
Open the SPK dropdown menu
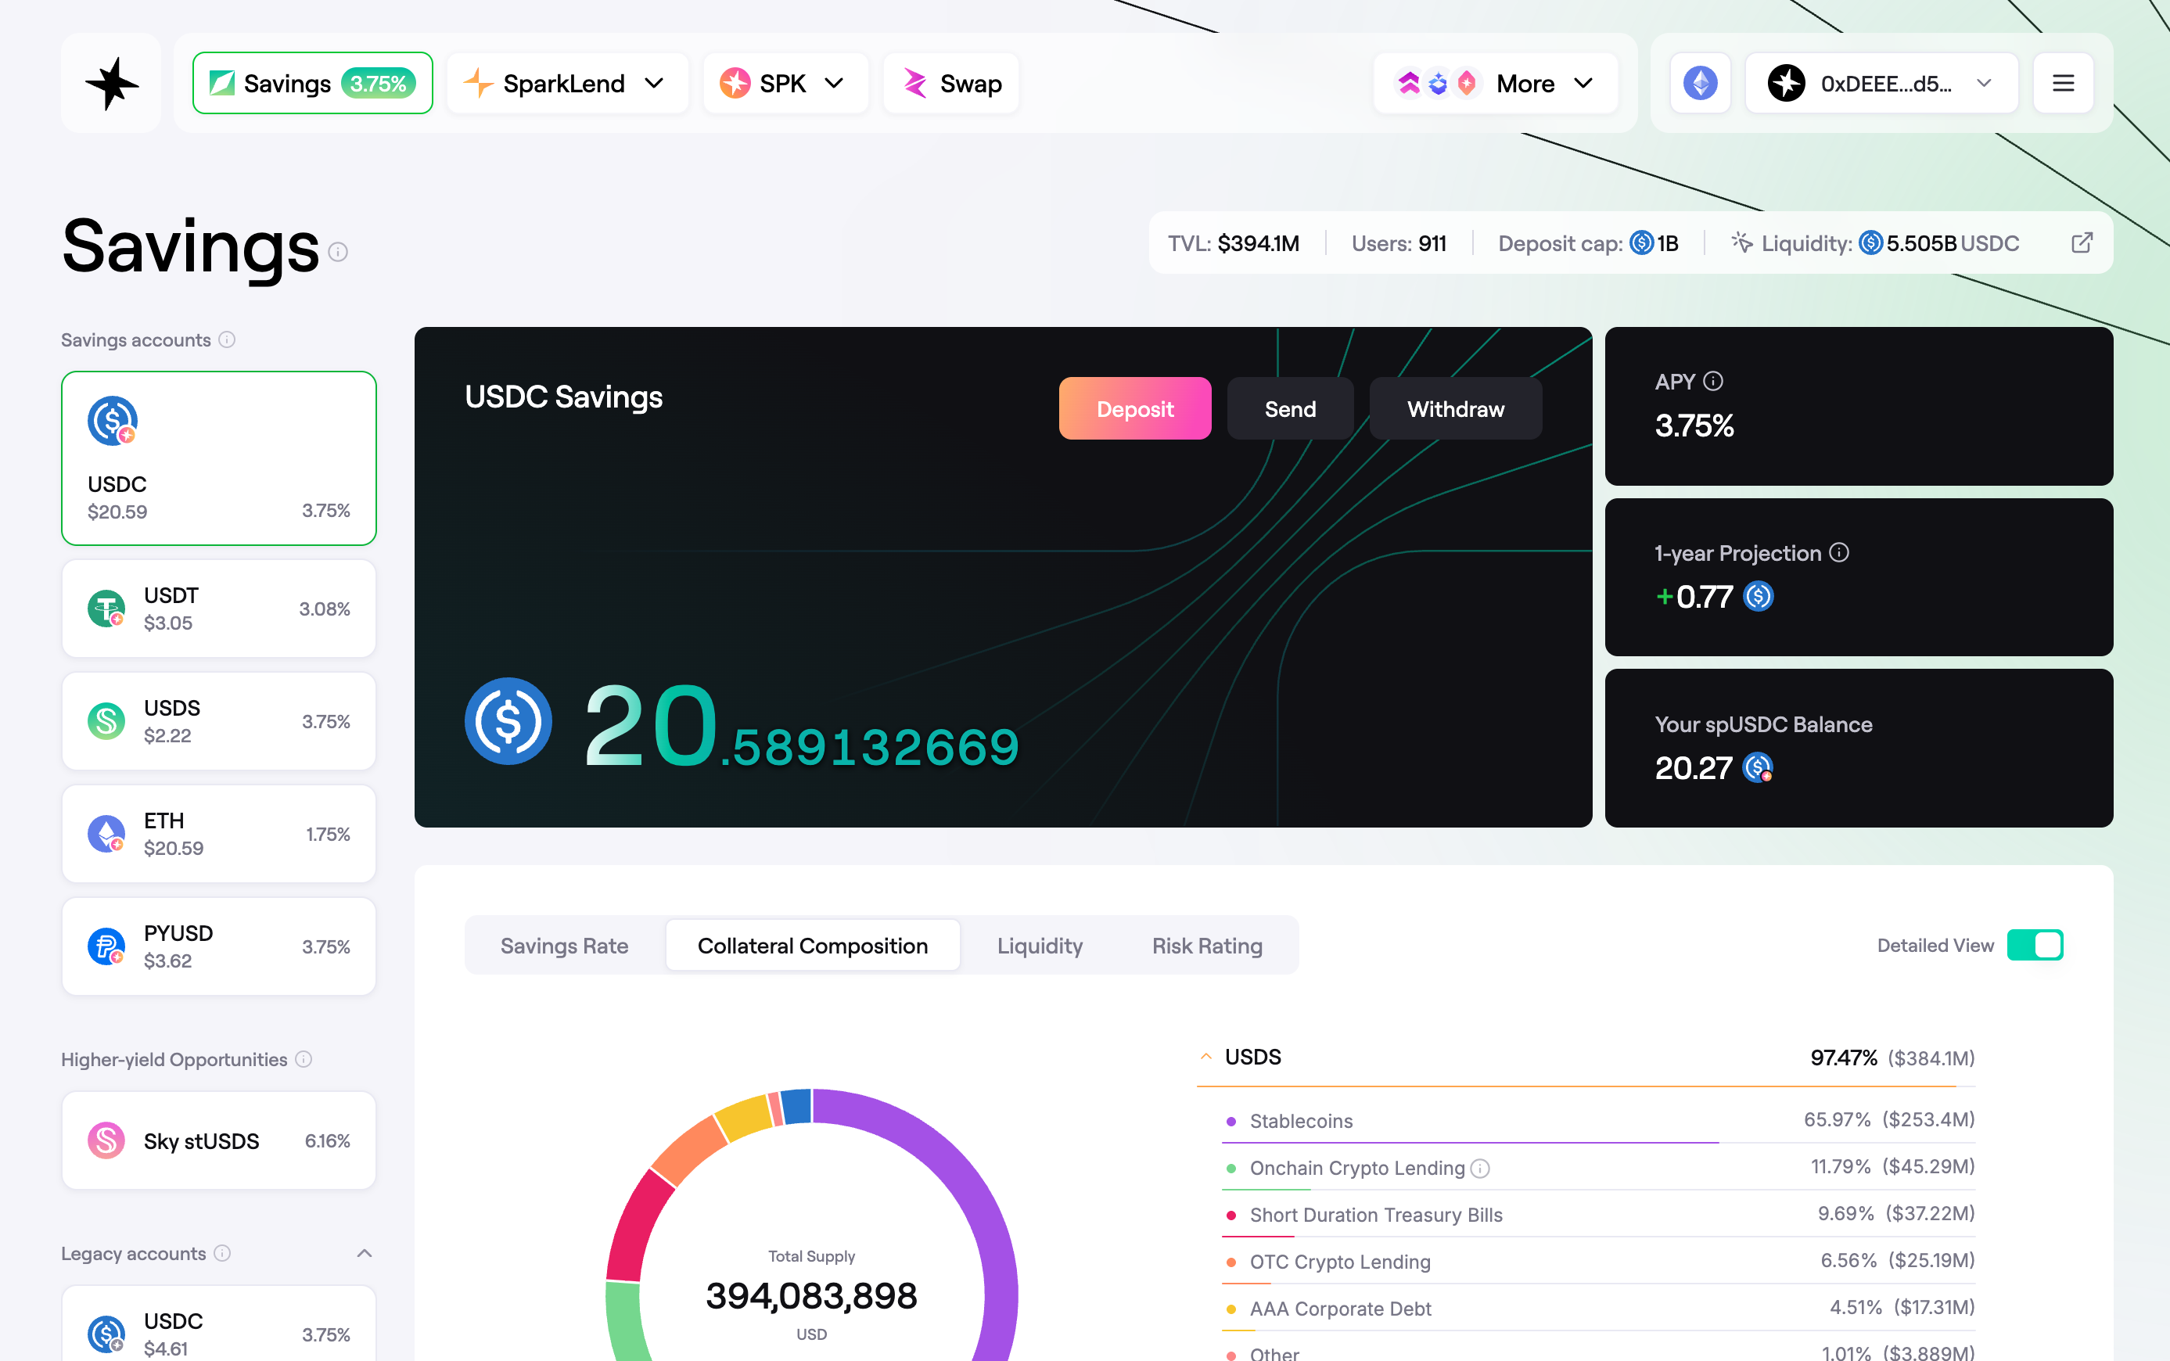point(785,84)
